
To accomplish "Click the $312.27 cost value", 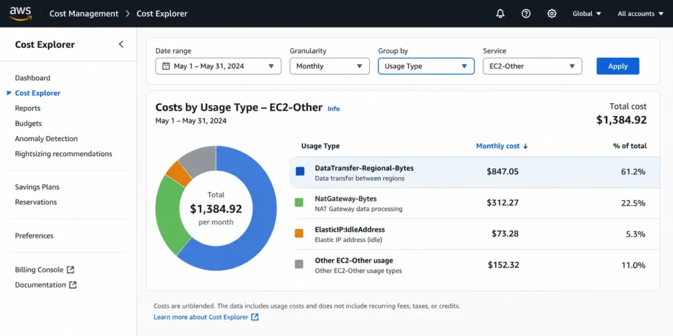I will point(503,203).
